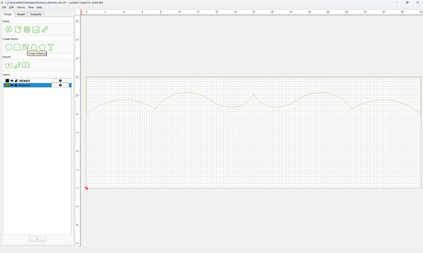Open settings gear for DEFAULT layer
Image resolution: width=423 pixels, height=253 pixels.
61,81
